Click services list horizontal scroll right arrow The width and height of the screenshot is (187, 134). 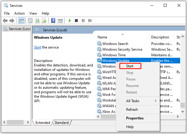[178, 116]
